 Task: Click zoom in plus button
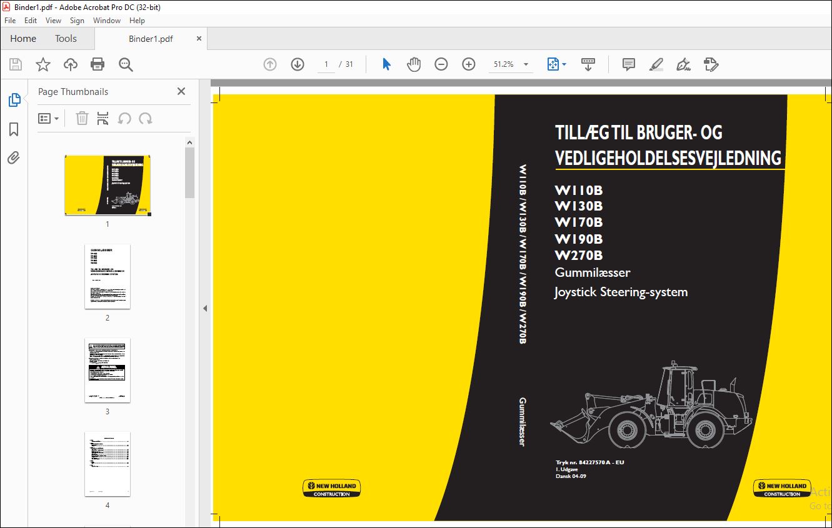(x=469, y=64)
